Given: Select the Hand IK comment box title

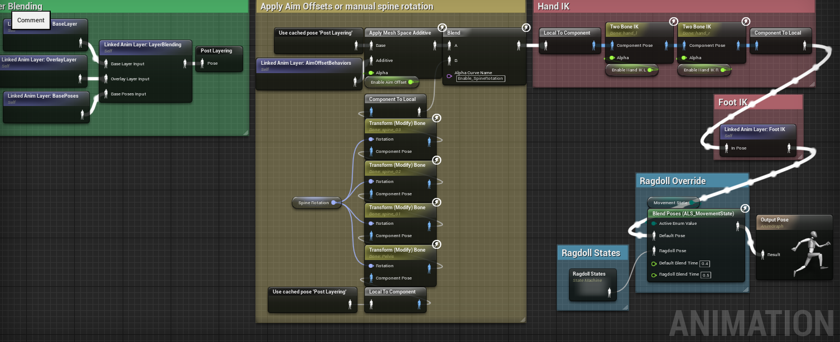Looking at the screenshot, I should click(553, 6).
